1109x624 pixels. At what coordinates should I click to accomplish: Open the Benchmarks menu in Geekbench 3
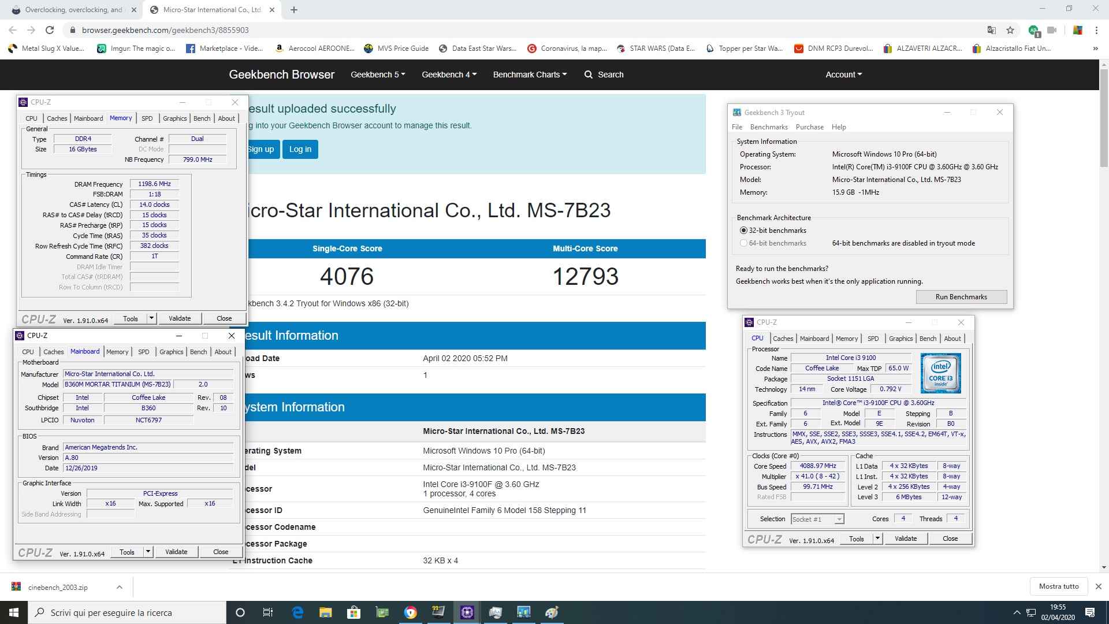pos(769,127)
